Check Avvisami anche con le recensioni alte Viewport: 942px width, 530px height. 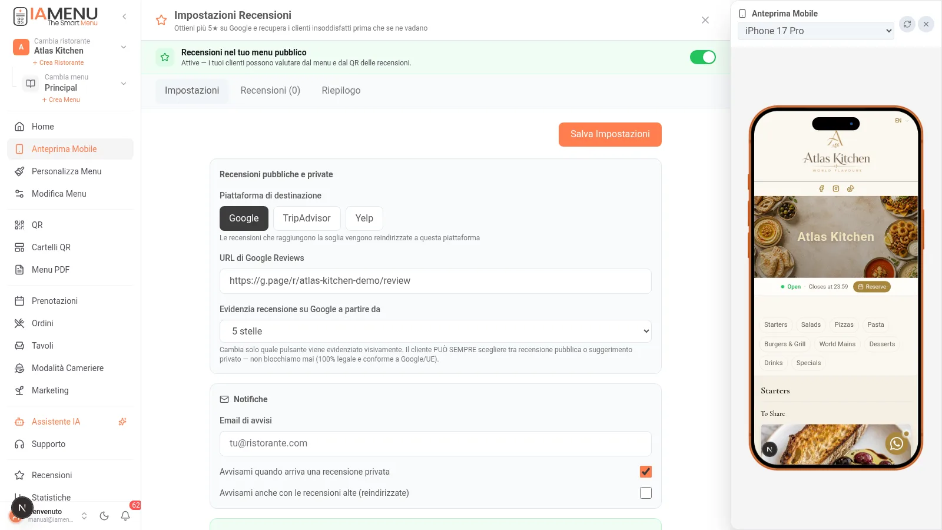coord(646,493)
